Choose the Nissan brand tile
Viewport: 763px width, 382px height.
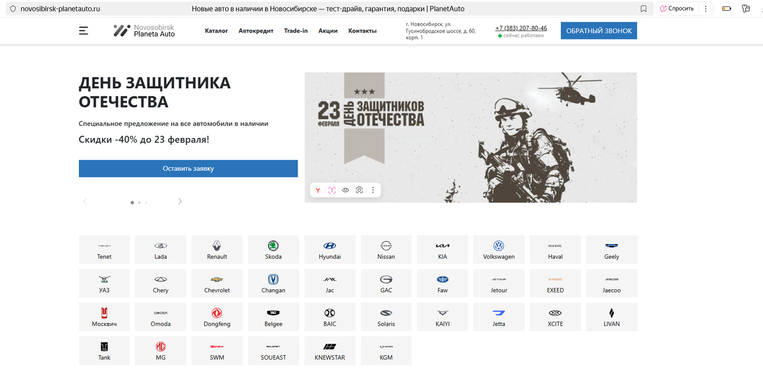386,249
